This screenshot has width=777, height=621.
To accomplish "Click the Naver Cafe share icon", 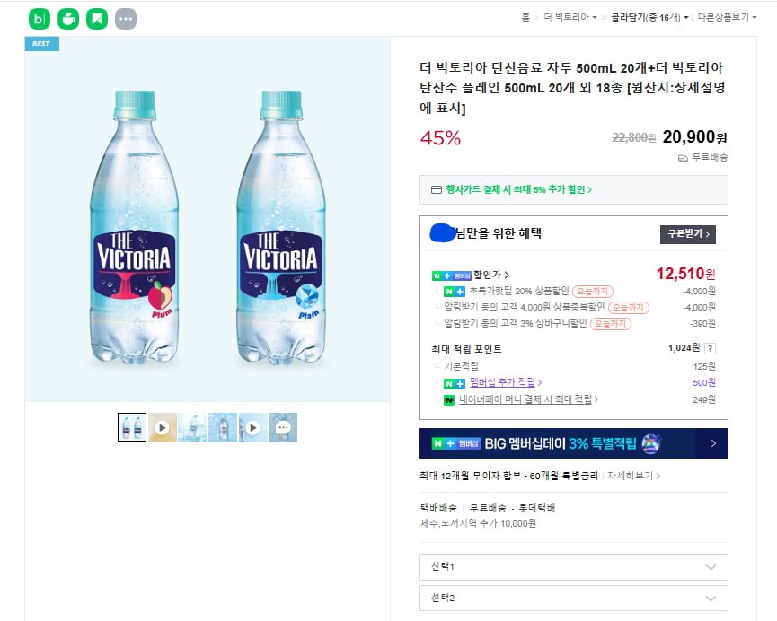I will point(68,19).
